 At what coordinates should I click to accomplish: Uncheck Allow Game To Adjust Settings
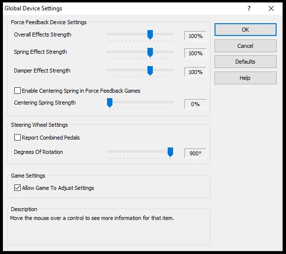click(17, 188)
